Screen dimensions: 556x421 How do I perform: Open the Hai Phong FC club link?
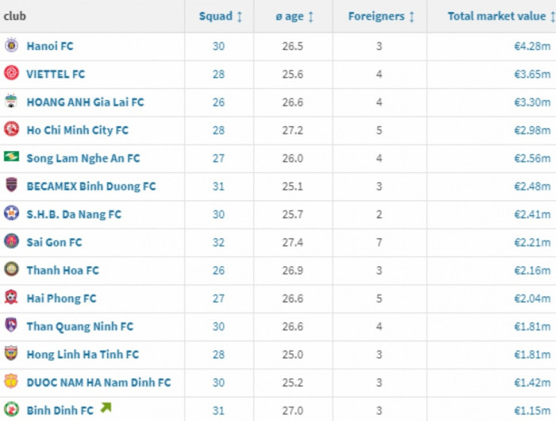pyautogui.click(x=61, y=298)
